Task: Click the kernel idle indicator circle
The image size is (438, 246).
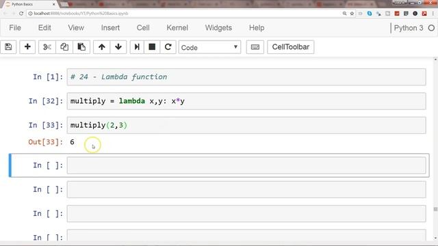Action: (431, 28)
